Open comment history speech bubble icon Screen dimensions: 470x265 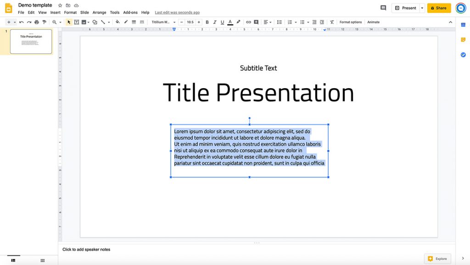(x=383, y=8)
